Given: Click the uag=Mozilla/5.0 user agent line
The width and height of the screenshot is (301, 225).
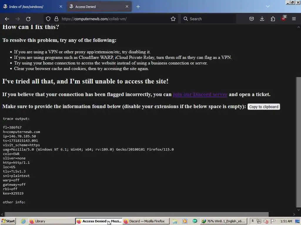Looking at the screenshot, I should [x=88, y=149].
